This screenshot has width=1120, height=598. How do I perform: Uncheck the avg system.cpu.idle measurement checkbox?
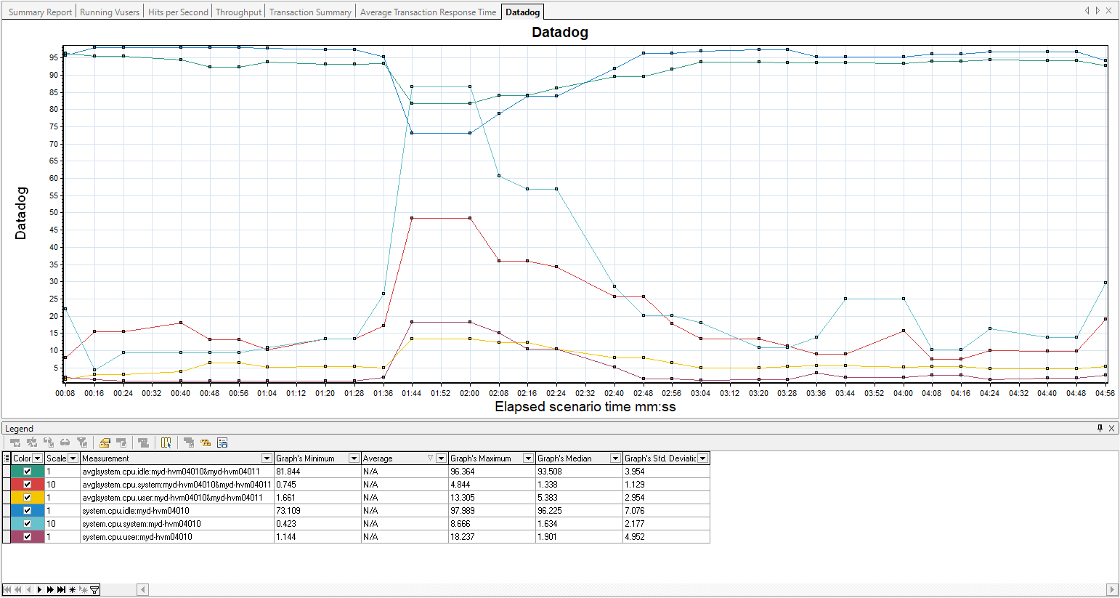tap(28, 472)
